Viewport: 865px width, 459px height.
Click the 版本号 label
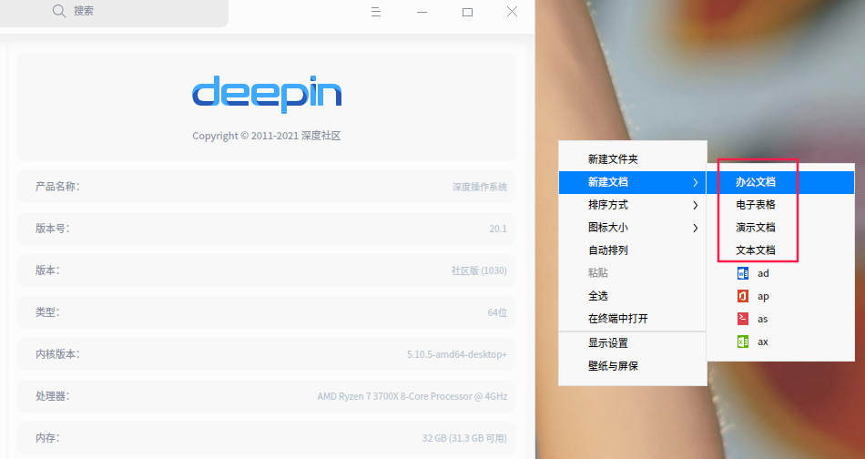pos(53,229)
